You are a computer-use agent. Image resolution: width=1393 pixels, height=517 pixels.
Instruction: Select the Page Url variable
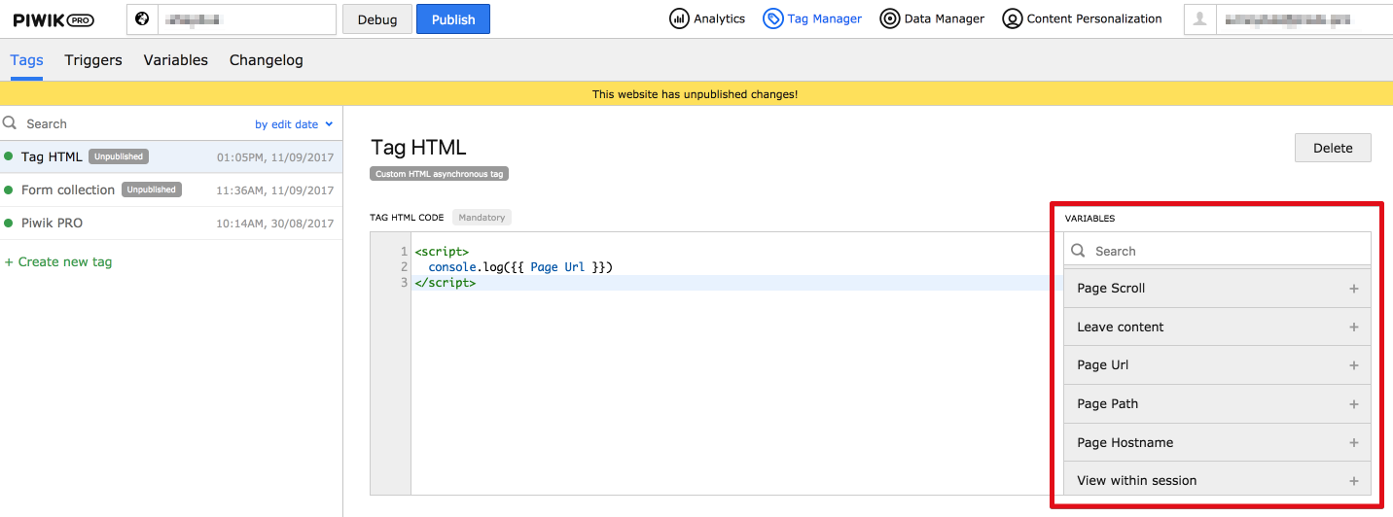tap(1217, 365)
